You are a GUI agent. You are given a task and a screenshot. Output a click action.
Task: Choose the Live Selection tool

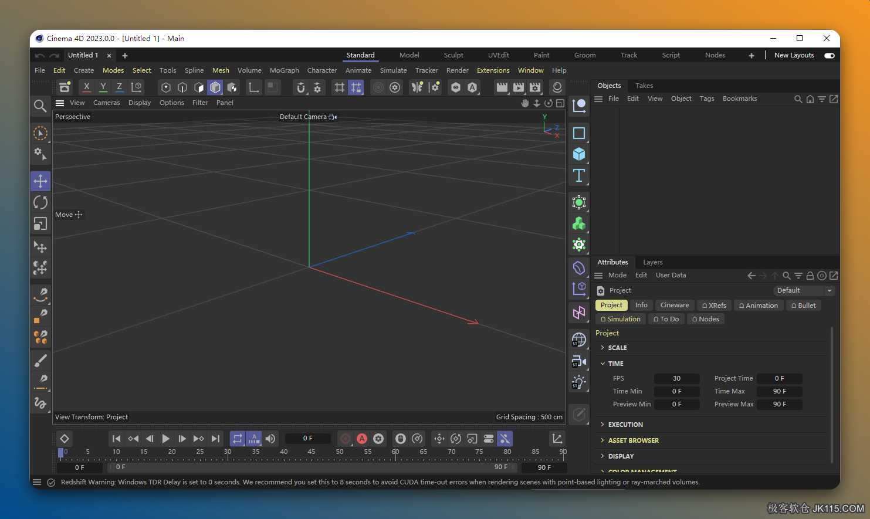pyautogui.click(x=40, y=133)
